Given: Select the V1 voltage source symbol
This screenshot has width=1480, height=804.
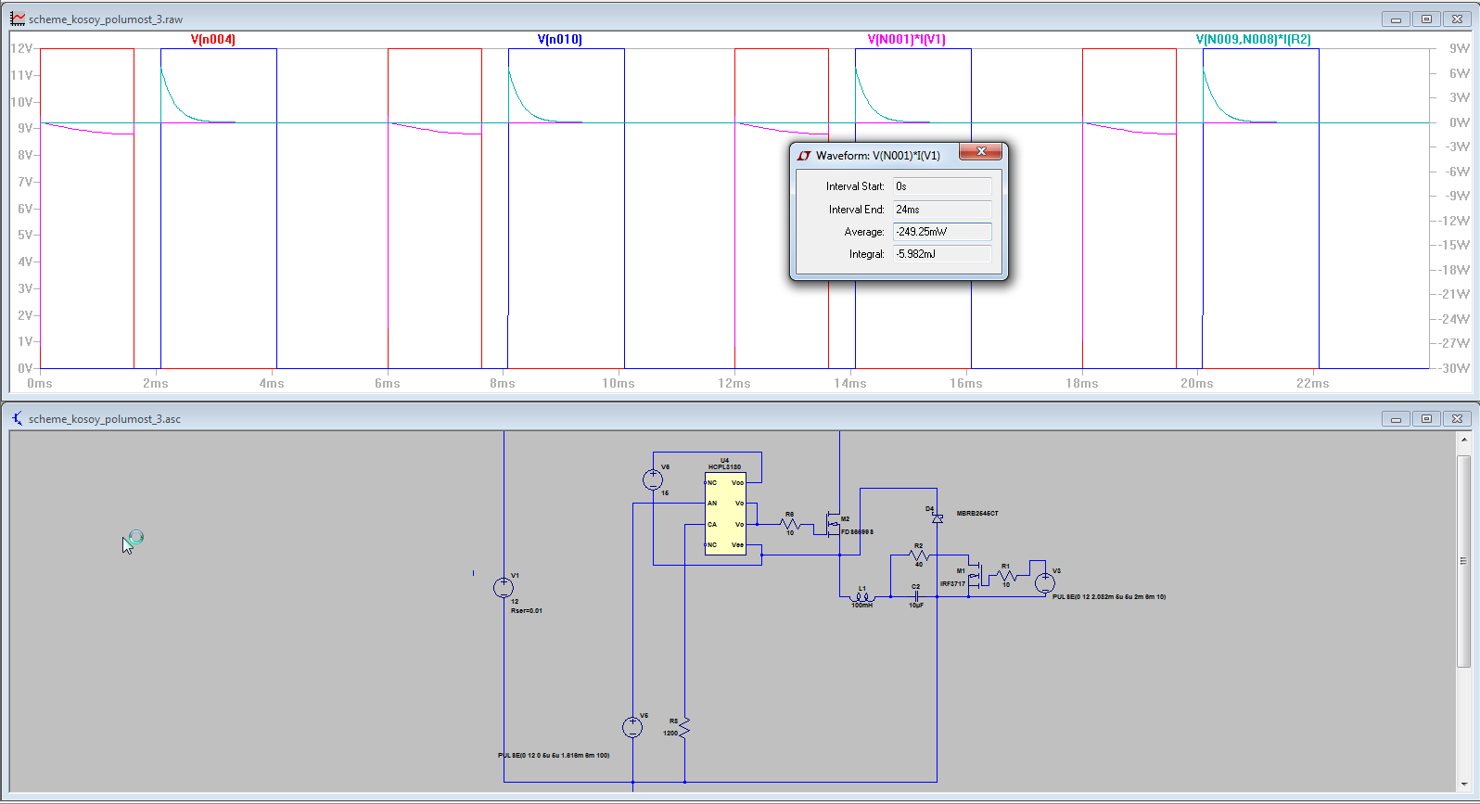Looking at the screenshot, I should pos(504,587).
